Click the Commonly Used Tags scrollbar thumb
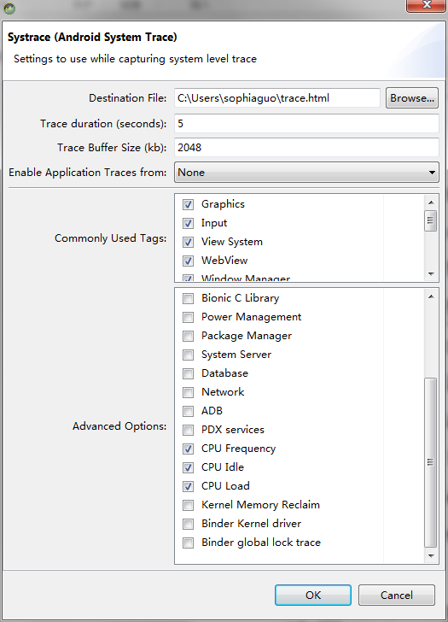The height and width of the screenshot is (622, 448). point(431,221)
